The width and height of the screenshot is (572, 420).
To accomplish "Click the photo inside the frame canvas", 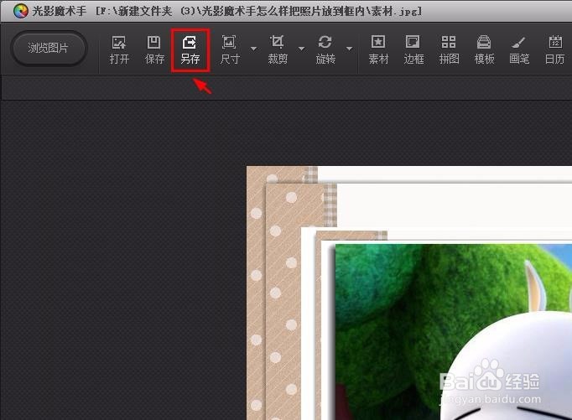I will (x=454, y=332).
